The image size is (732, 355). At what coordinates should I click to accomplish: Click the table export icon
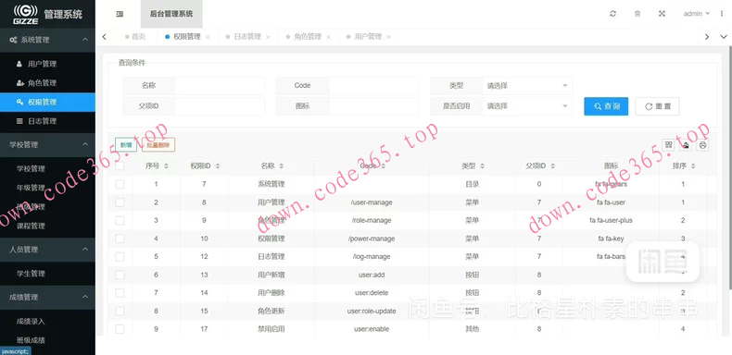click(x=686, y=145)
